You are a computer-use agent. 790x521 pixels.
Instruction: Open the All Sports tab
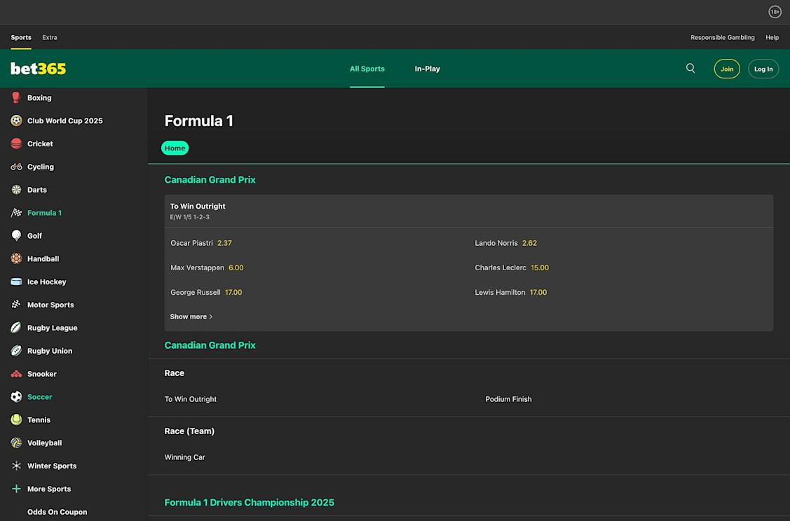(x=367, y=69)
